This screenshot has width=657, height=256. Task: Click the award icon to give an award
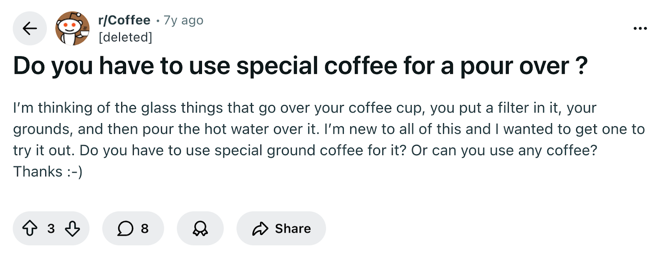tap(200, 228)
